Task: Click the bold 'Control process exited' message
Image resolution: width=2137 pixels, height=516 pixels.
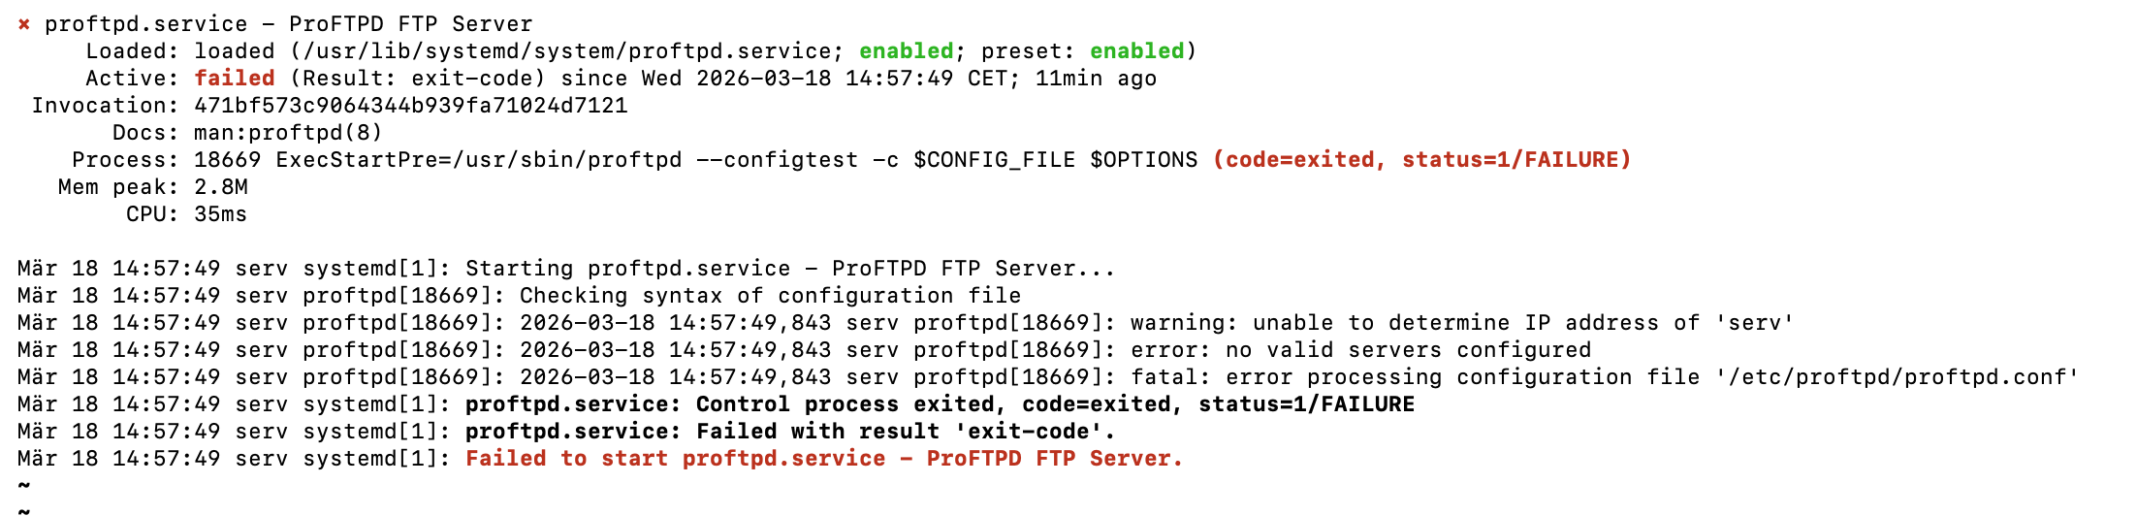Action: [939, 404]
